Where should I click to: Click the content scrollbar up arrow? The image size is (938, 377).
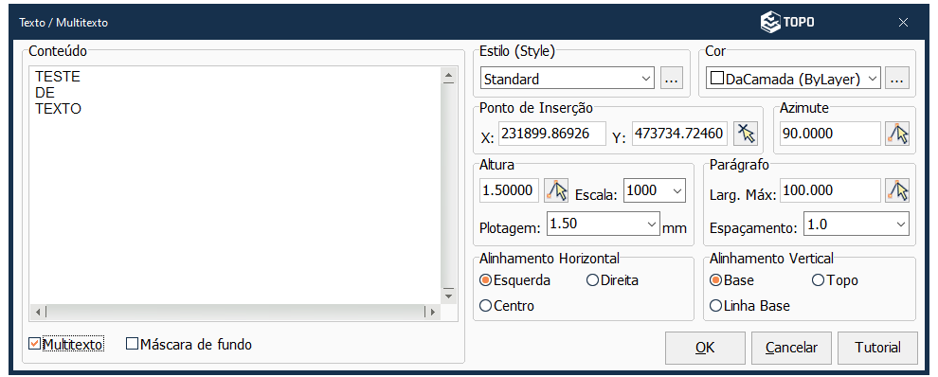(x=448, y=76)
